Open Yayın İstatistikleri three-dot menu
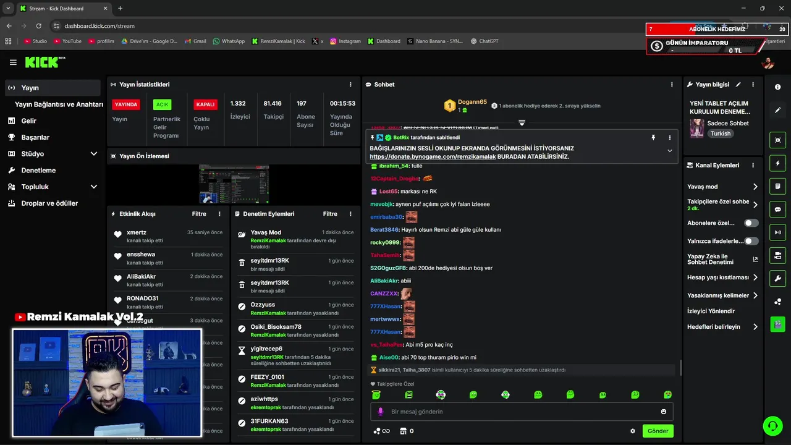791x445 pixels. click(x=350, y=85)
